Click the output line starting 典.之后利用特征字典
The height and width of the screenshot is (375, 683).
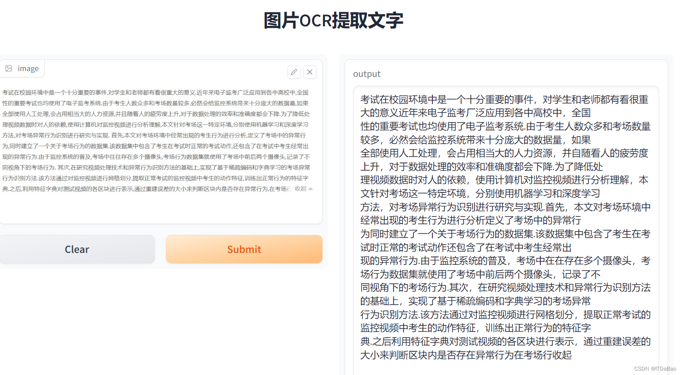(x=505, y=342)
